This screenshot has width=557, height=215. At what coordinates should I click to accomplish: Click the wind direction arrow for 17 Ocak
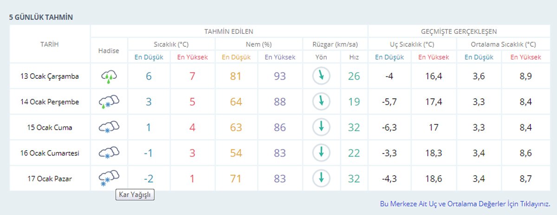321,178
